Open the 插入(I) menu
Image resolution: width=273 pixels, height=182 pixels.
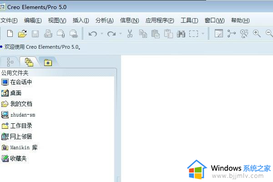[x=81, y=20]
